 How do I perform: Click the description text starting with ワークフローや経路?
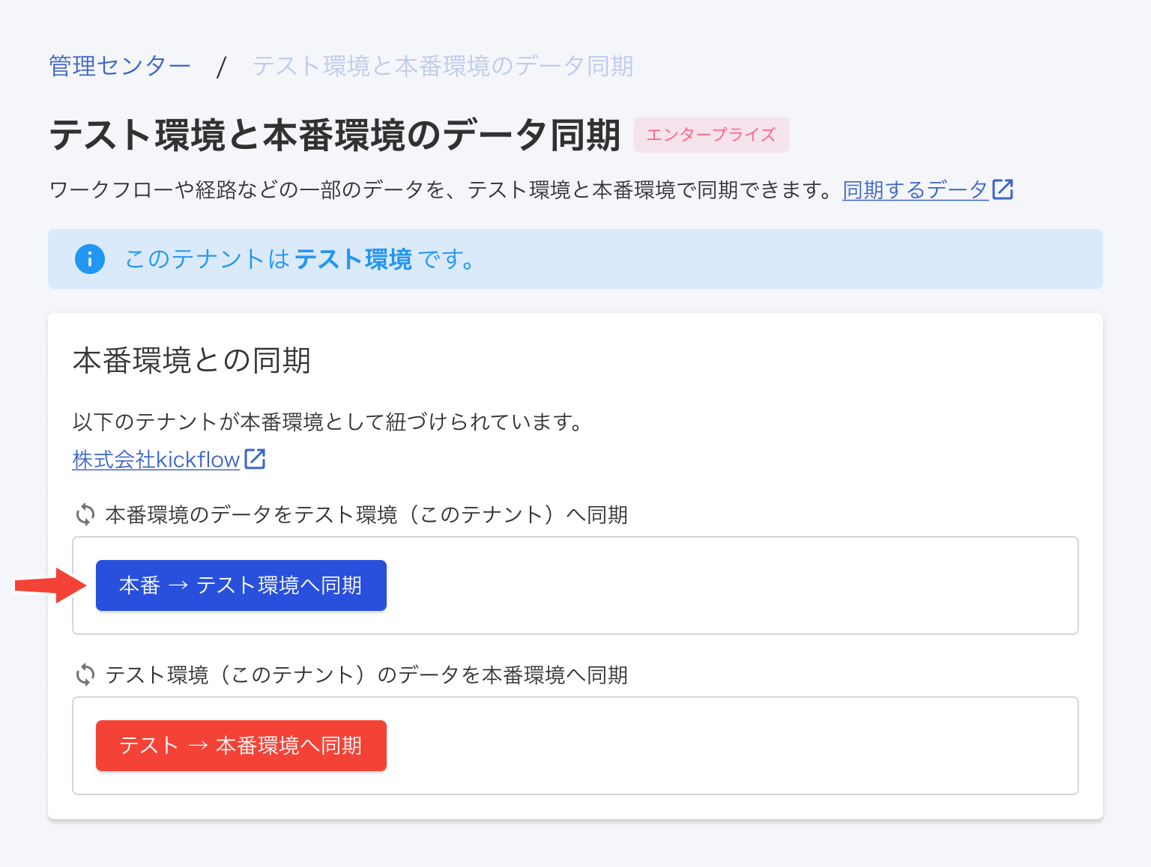(442, 190)
